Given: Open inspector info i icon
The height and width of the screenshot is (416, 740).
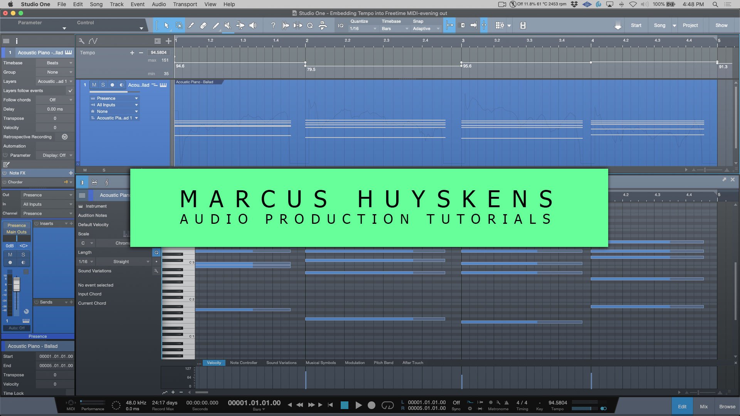Looking at the screenshot, I should [17, 41].
